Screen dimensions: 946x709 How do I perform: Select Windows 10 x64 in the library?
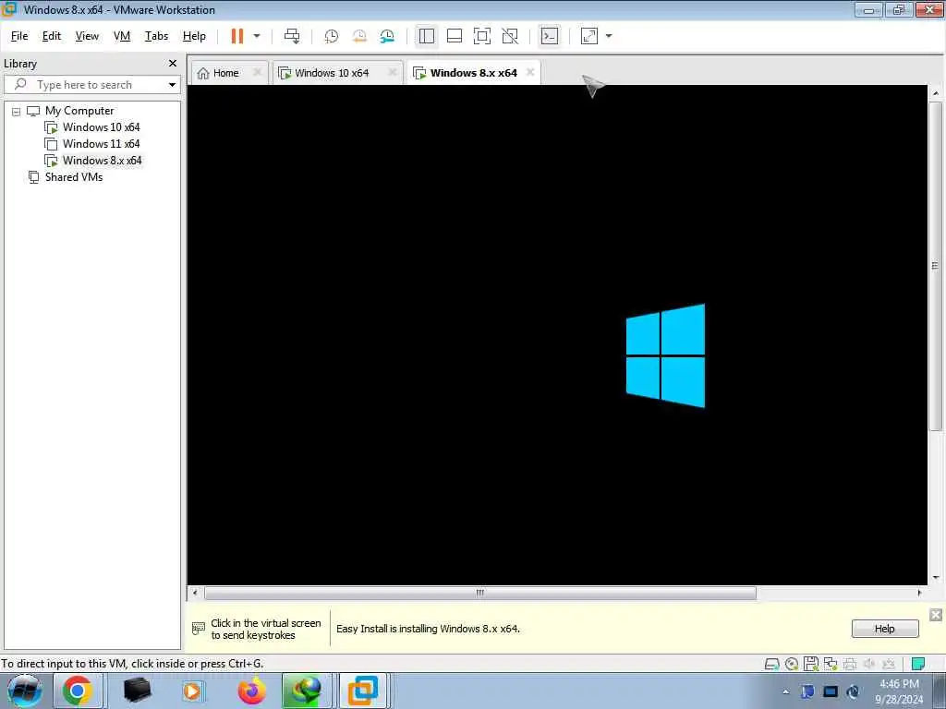tap(101, 127)
